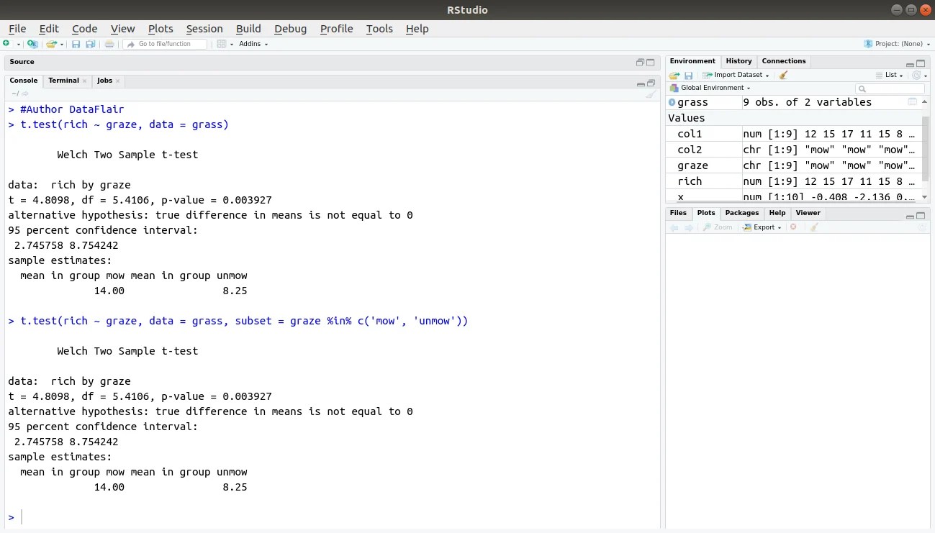Switch to the Packages tab
The height and width of the screenshot is (533, 935).
(x=742, y=213)
